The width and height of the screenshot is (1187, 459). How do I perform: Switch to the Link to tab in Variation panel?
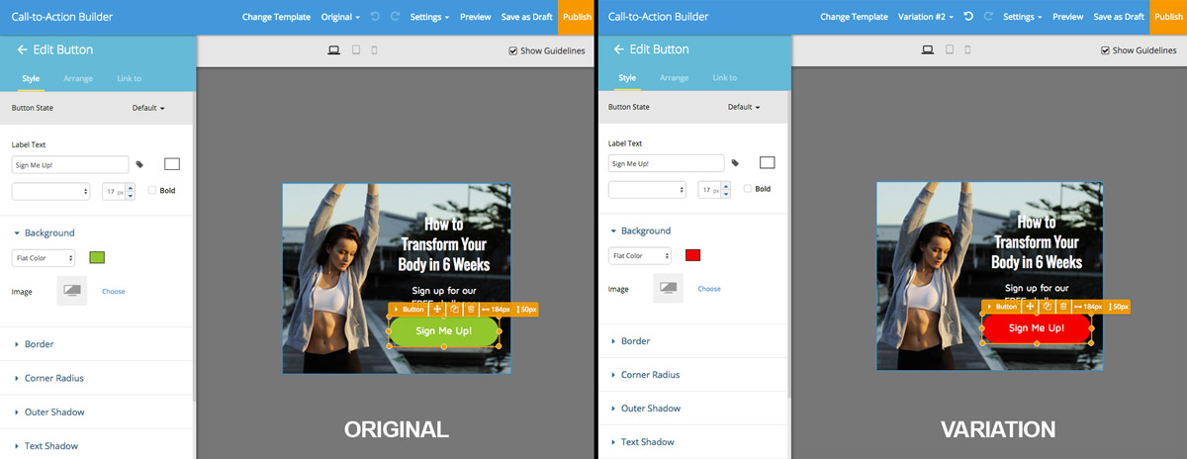pyautogui.click(x=725, y=78)
